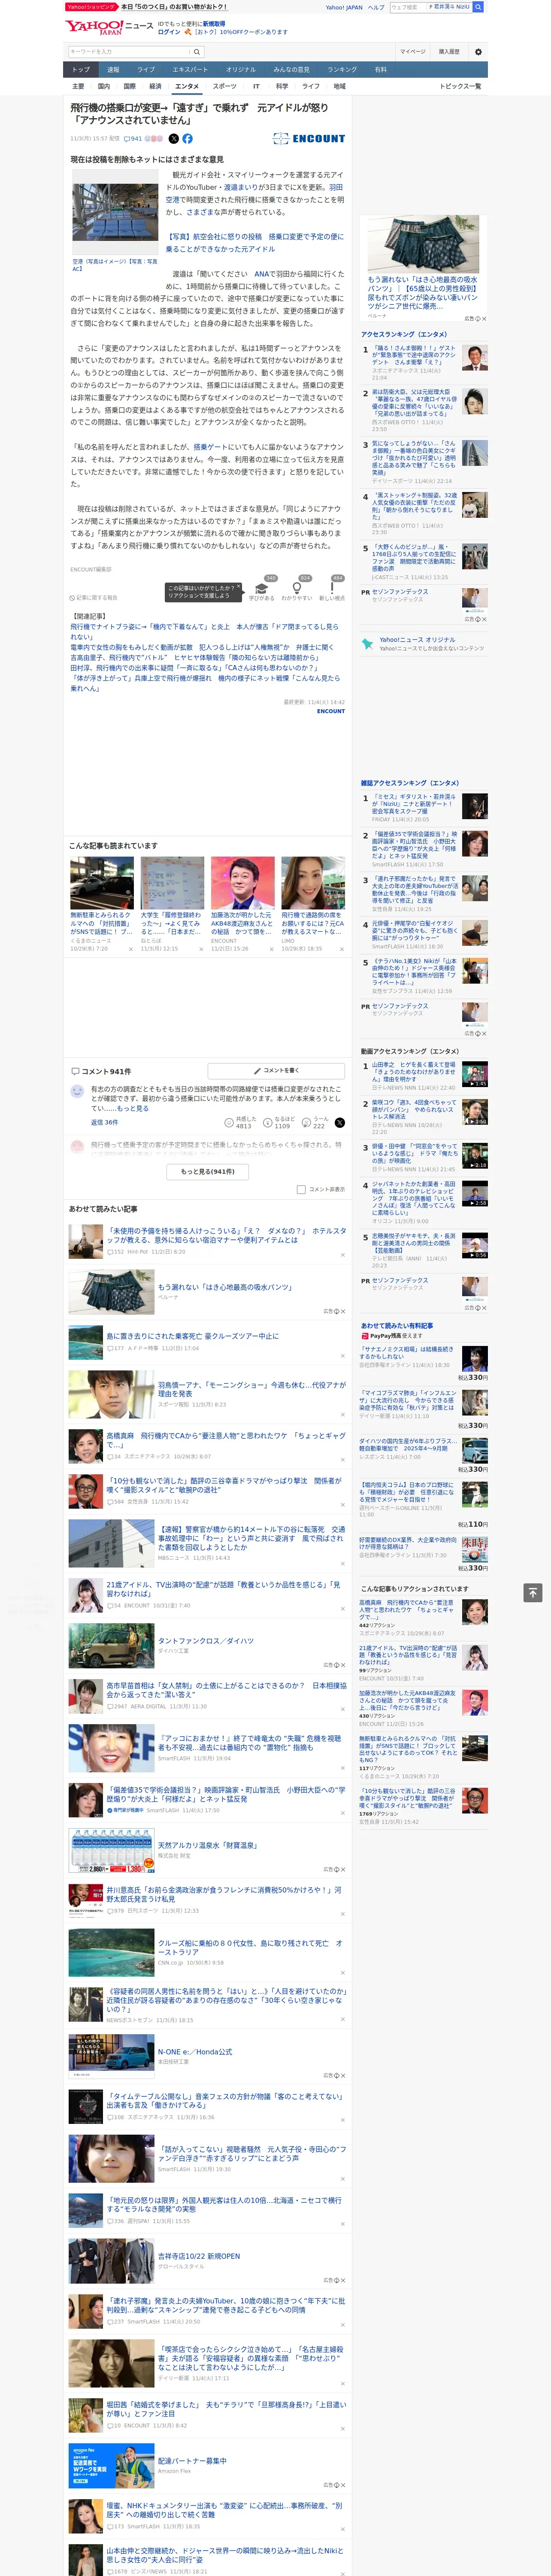This screenshot has height=2576, width=551.
Task: Open the マイページ link
Action: pos(413,52)
